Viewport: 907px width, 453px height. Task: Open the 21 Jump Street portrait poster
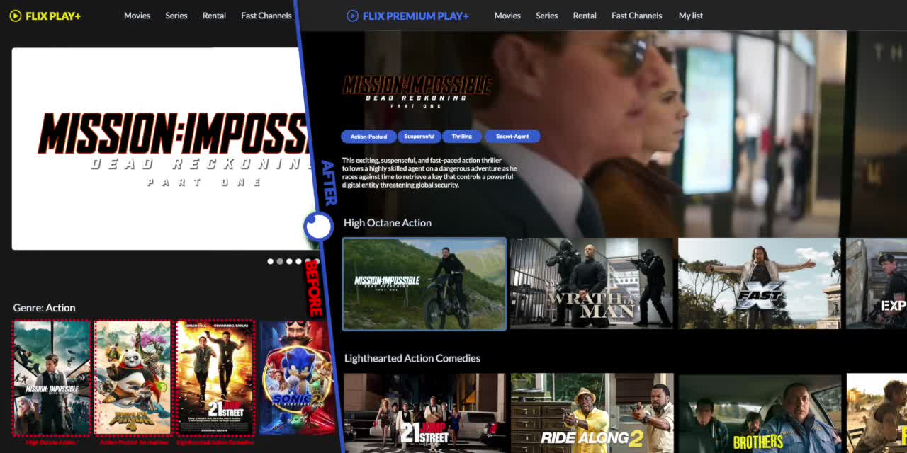[215, 378]
